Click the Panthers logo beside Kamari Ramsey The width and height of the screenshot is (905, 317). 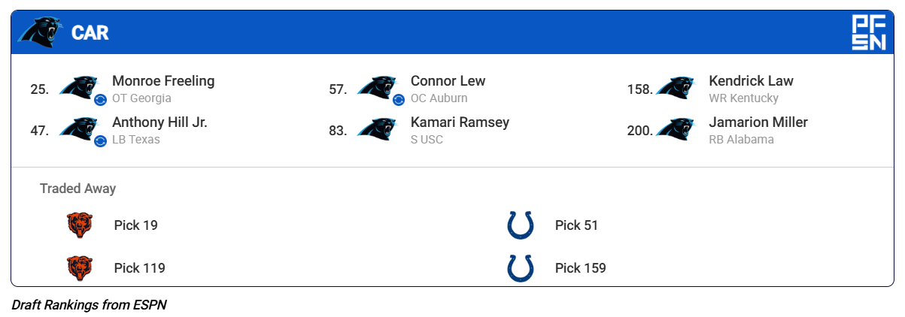(378, 129)
